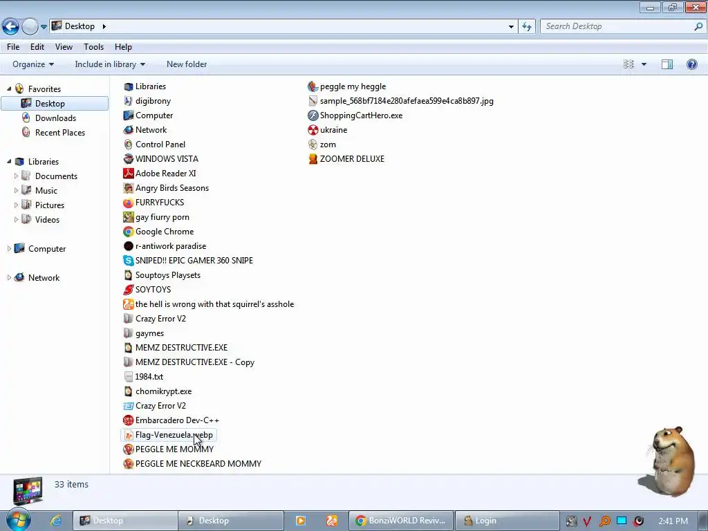Expand the Music library node
Viewport: 708px width, 531px height.
(x=17, y=191)
